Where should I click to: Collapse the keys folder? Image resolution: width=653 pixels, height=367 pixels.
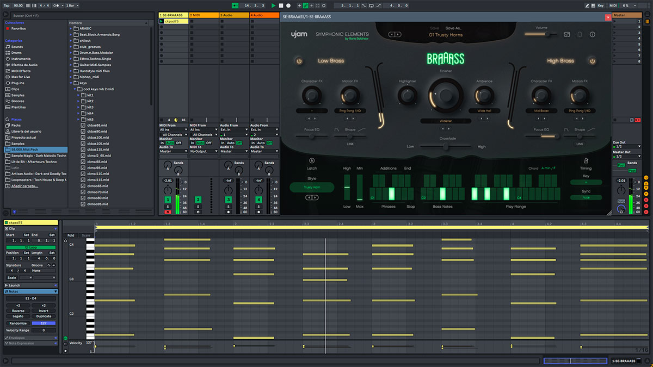tap(72, 83)
